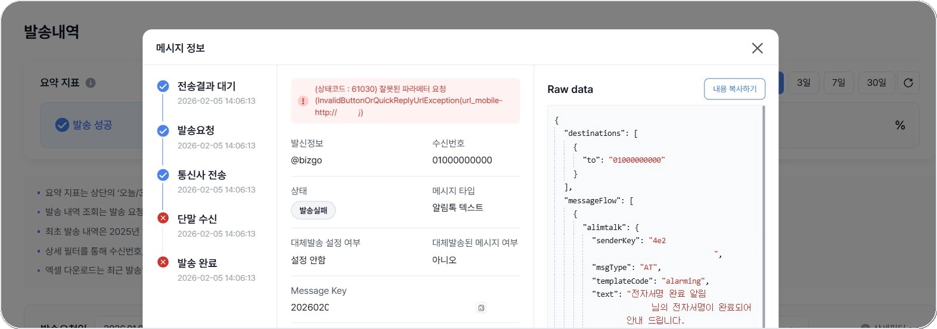Click the 발신정보 value @bizgo
Viewport: 937px width, 329px height.
(x=306, y=160)
